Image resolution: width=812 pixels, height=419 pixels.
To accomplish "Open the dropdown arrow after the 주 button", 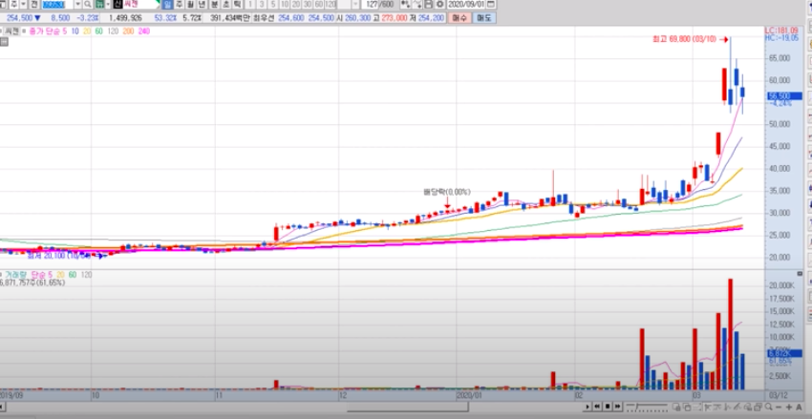I will coord(23,4).
